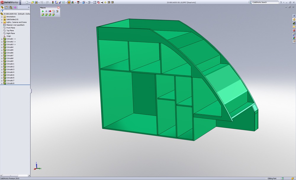Close the Macro floating toolbar

58,7
